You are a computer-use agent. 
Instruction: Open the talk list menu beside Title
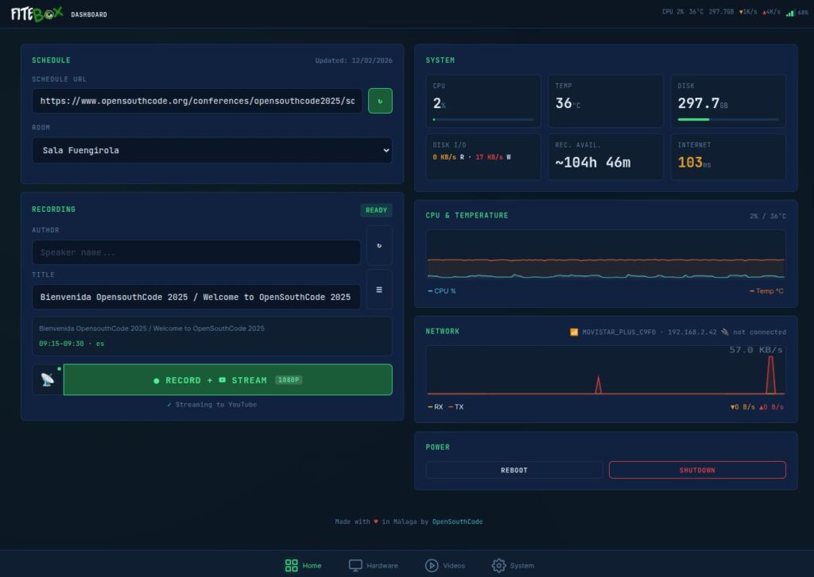point(379,290)
